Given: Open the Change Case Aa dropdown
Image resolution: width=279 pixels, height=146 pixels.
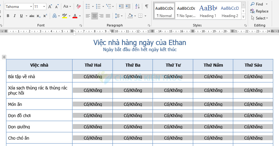Looking at the screenshot, I should pos(67,7).
